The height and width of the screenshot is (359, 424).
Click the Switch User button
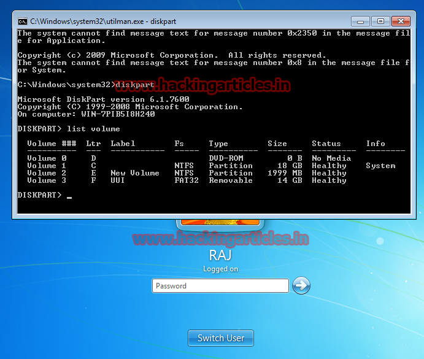pyautogui.click(x=221, y=338)
